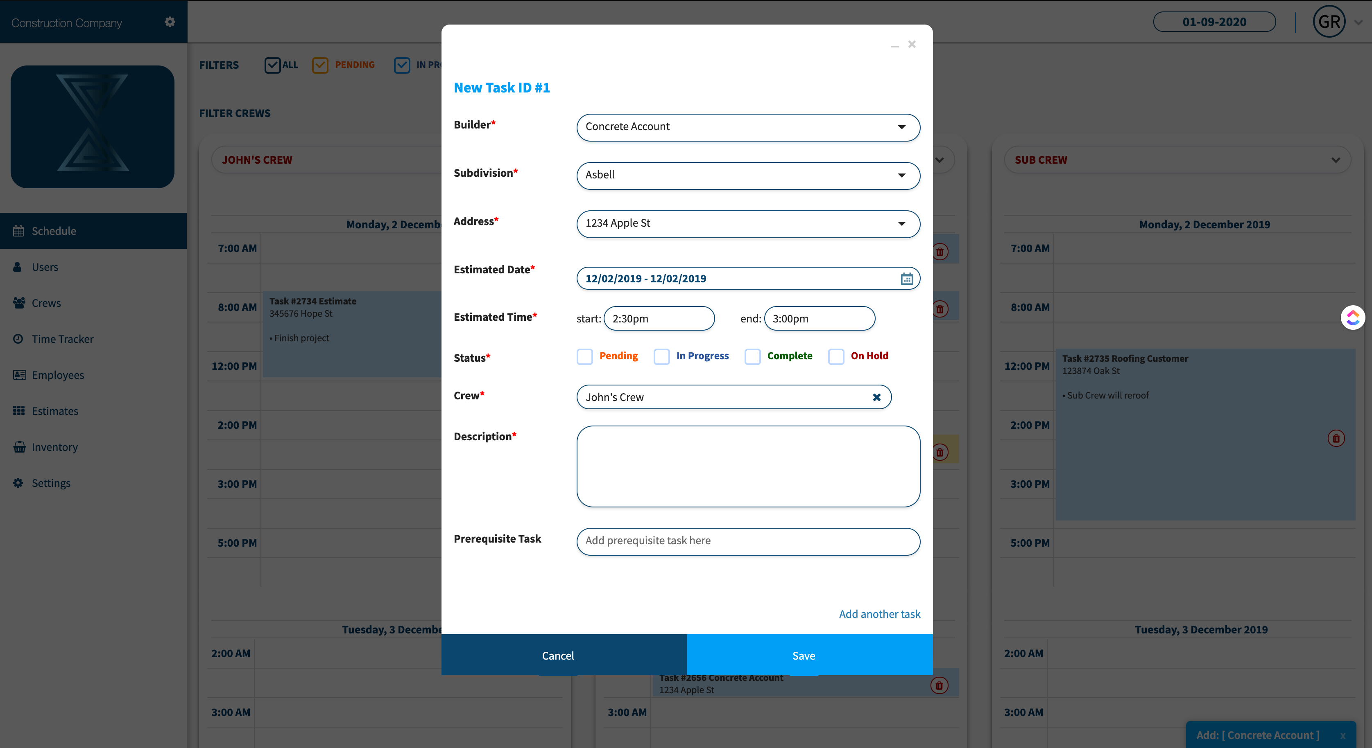Click the Add another task link
The height and width of the screenshot is (748, 1372).
[879, 614]
